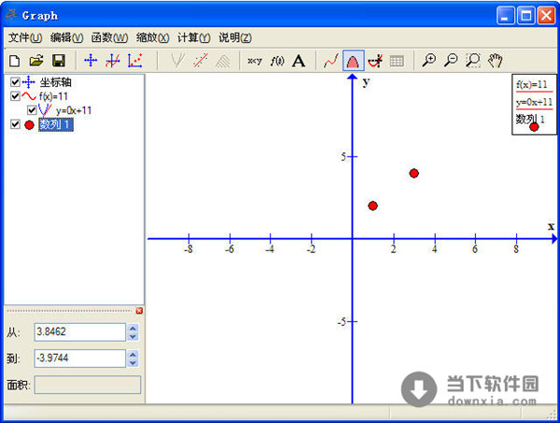
Task: Insert a new point series
Action: [x=135, y=61]
